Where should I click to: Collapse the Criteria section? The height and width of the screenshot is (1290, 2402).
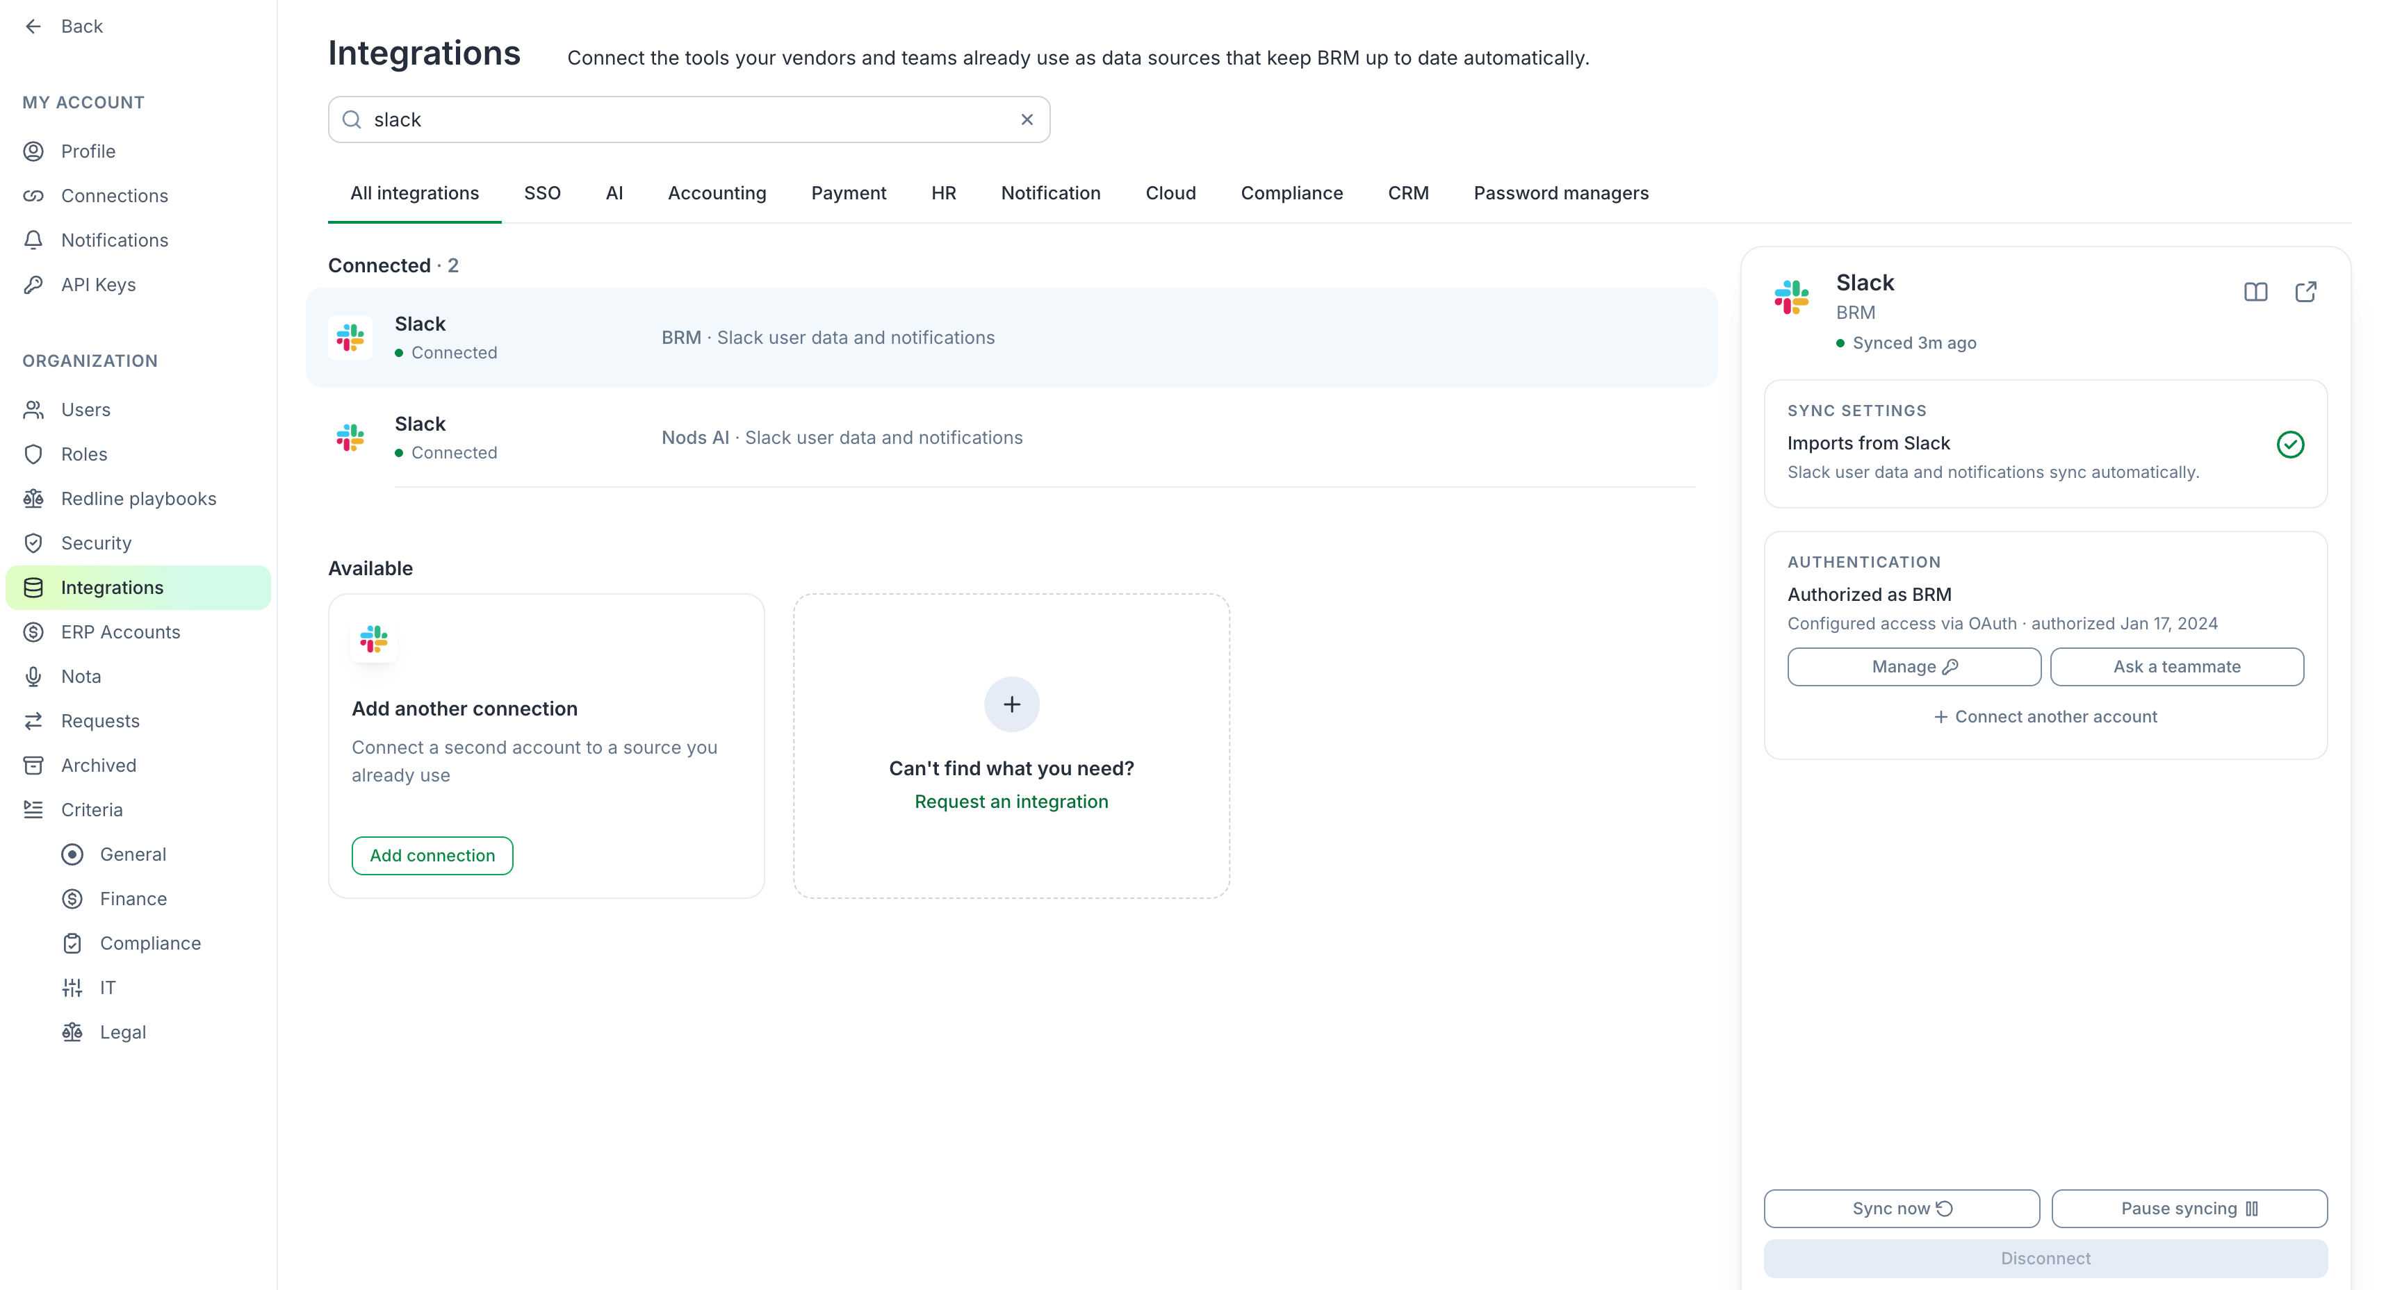pos(138,810)
